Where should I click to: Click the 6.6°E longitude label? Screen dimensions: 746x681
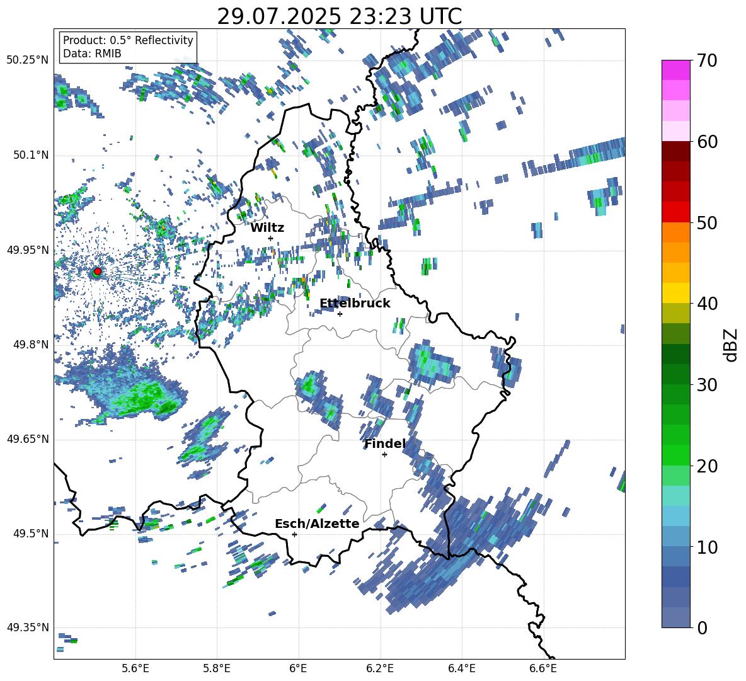point(543,668)
